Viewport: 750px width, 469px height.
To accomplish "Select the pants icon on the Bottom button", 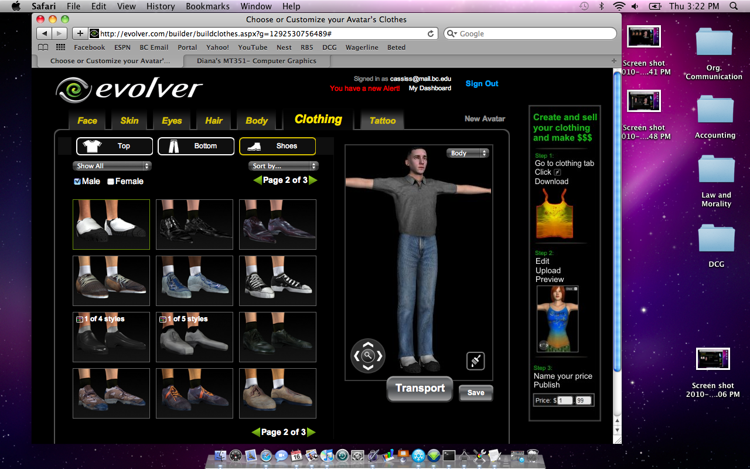I will (x=172, y=146).
